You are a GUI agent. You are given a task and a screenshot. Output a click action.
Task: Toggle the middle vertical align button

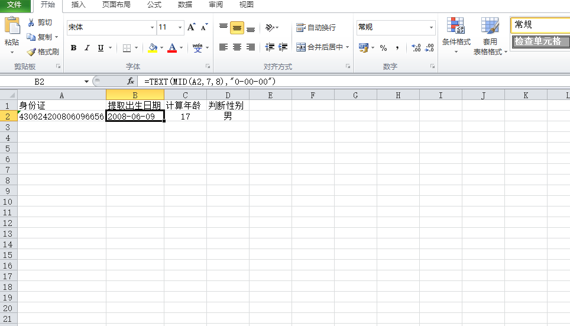click(237, 27)
